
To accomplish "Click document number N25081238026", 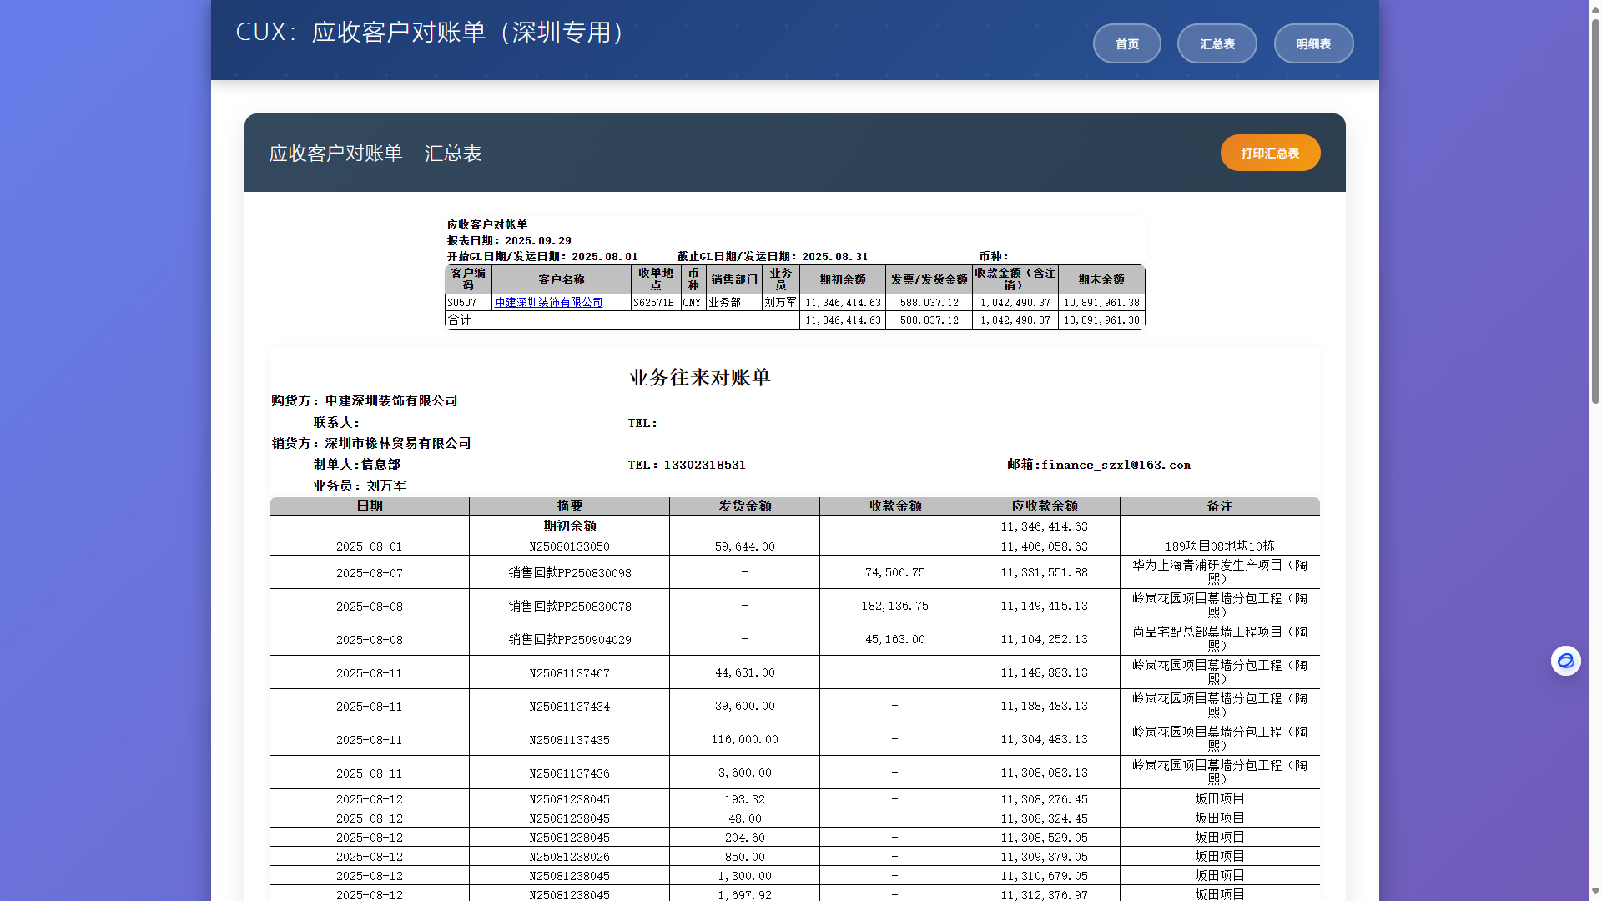I will 569,857.
